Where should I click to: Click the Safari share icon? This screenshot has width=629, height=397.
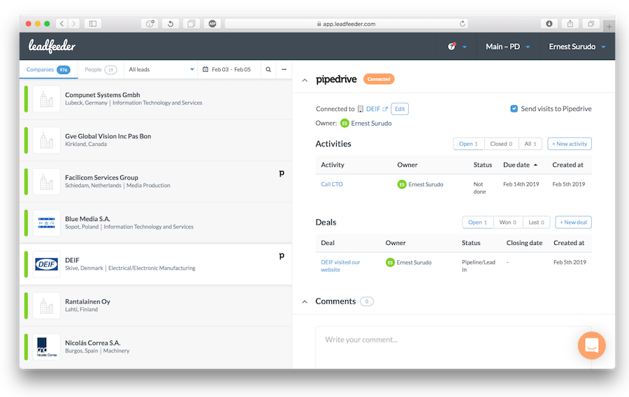coord(570,24)
